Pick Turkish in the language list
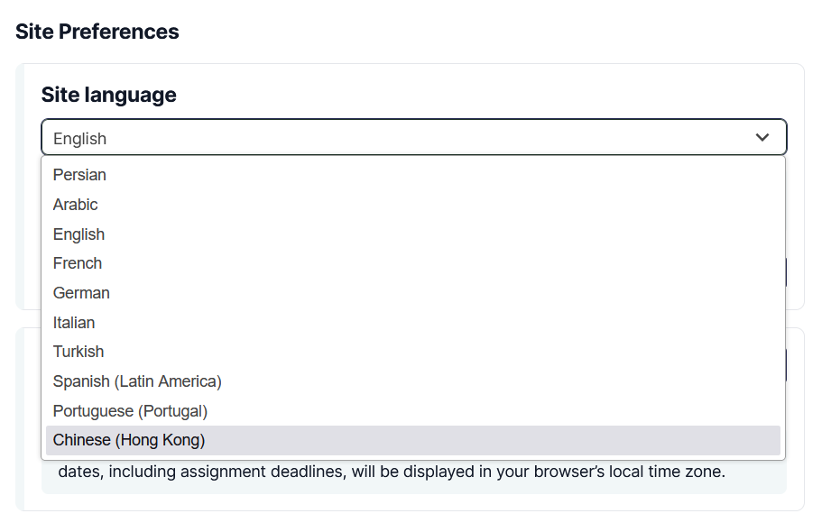This screenshot has height=532, width=831. coord(413,352)
